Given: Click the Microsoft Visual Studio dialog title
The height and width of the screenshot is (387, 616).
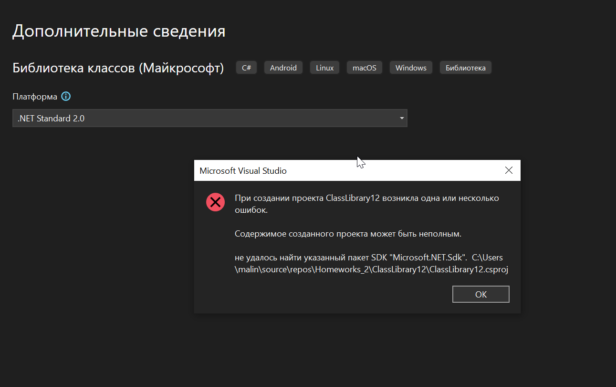Looking at the screenshot, I should pos(243,170).
